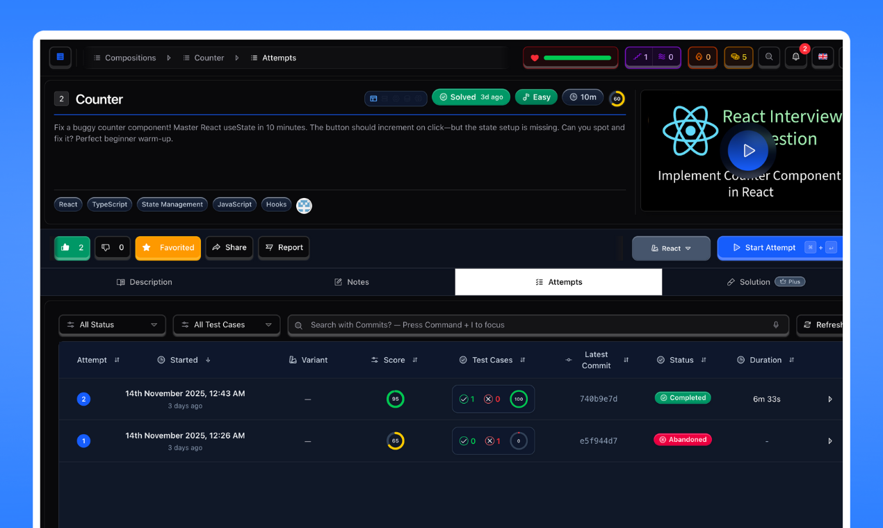Open commit 740b9e7d
This screenshot has height=528, width=883.
tap(599, 399)
